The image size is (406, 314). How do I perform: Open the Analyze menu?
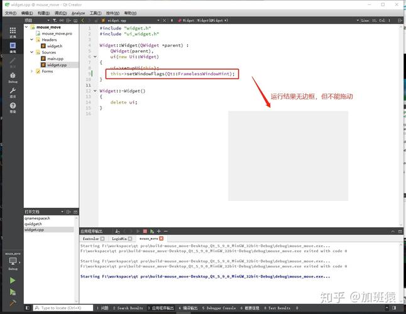tap(78, 13)
